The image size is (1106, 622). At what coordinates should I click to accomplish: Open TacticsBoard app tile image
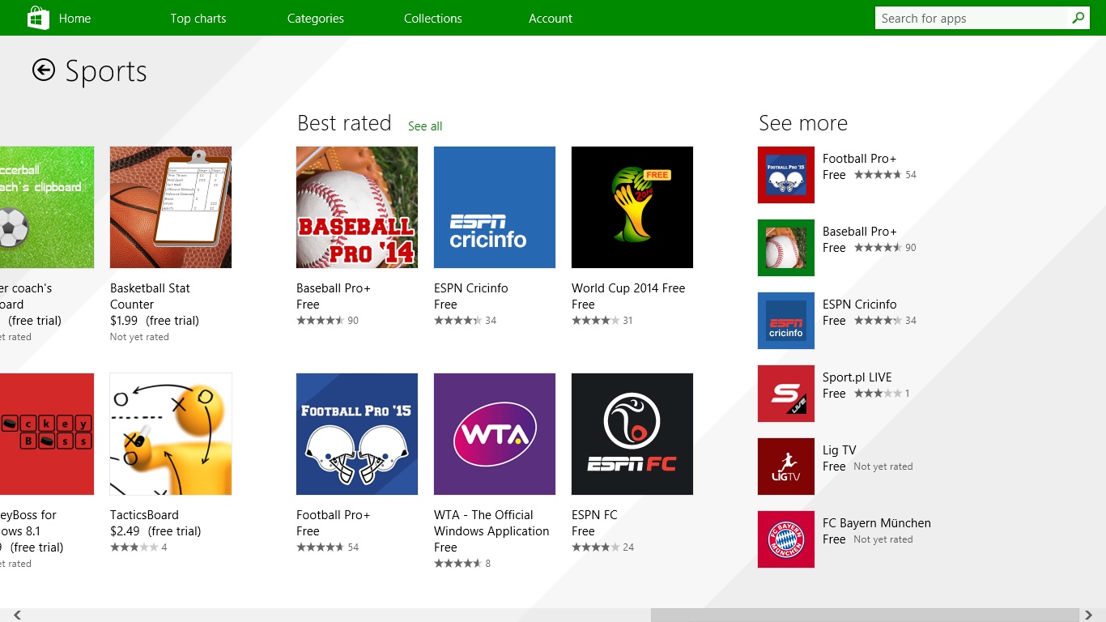(171, 434)
